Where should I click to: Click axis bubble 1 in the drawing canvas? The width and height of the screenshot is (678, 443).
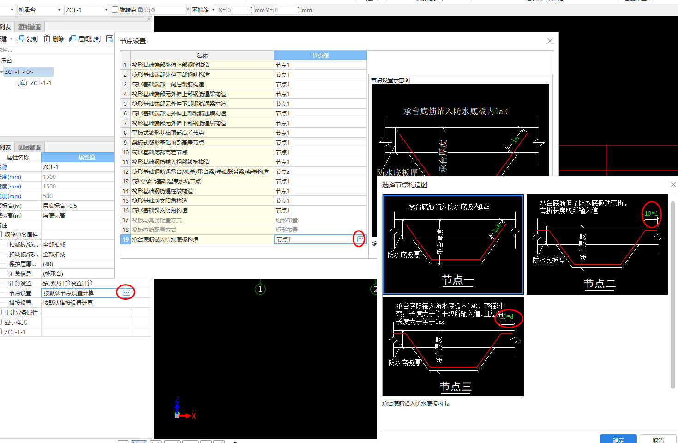click(x=260, y=289)
